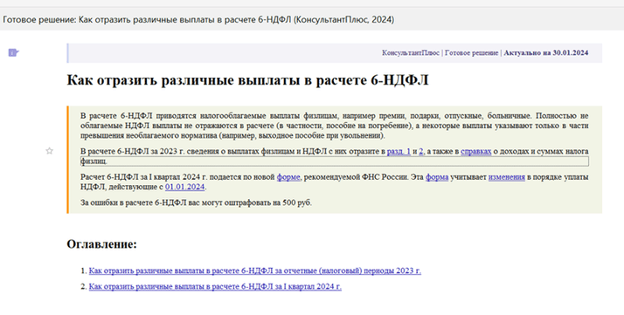
Task: Click the document note icon in left margin
Action: pos(13,52)
